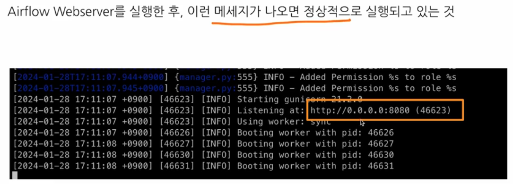Click the blinking terminal cursor block
513x184 pixels.
14,175
